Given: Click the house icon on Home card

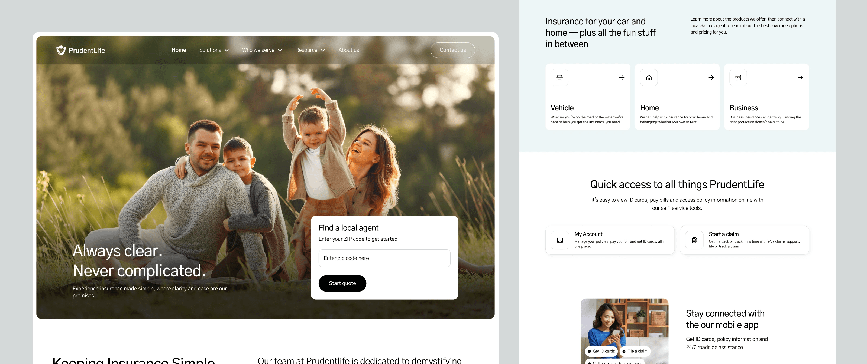Looking at the screenshot, I should (x=649, y=78).
